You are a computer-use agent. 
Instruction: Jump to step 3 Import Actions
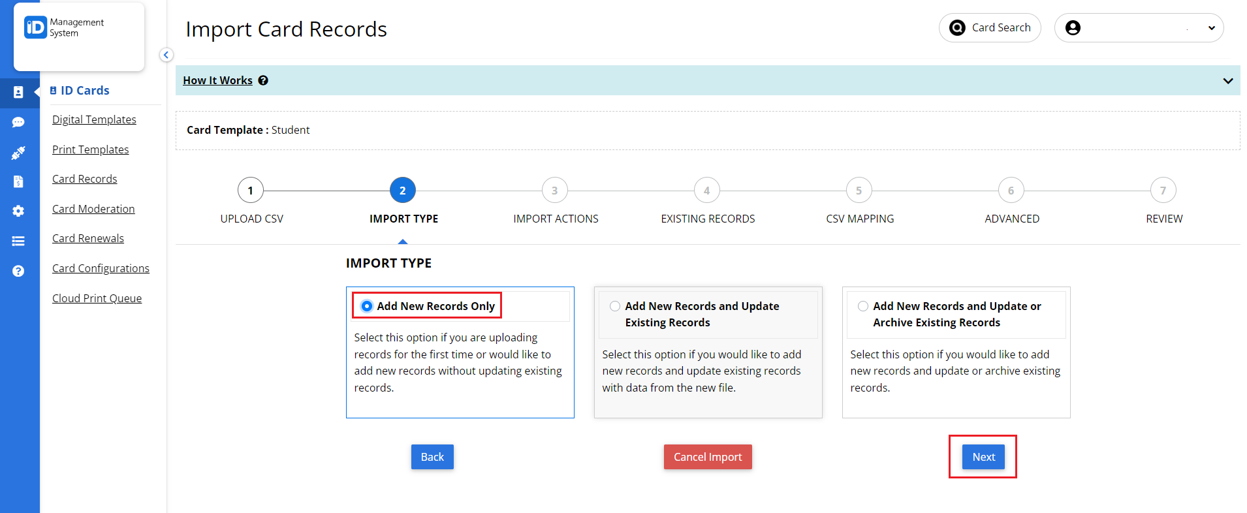(x=555, y=191)
